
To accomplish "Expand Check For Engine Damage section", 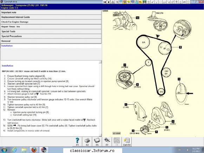I will click(51, 22).
